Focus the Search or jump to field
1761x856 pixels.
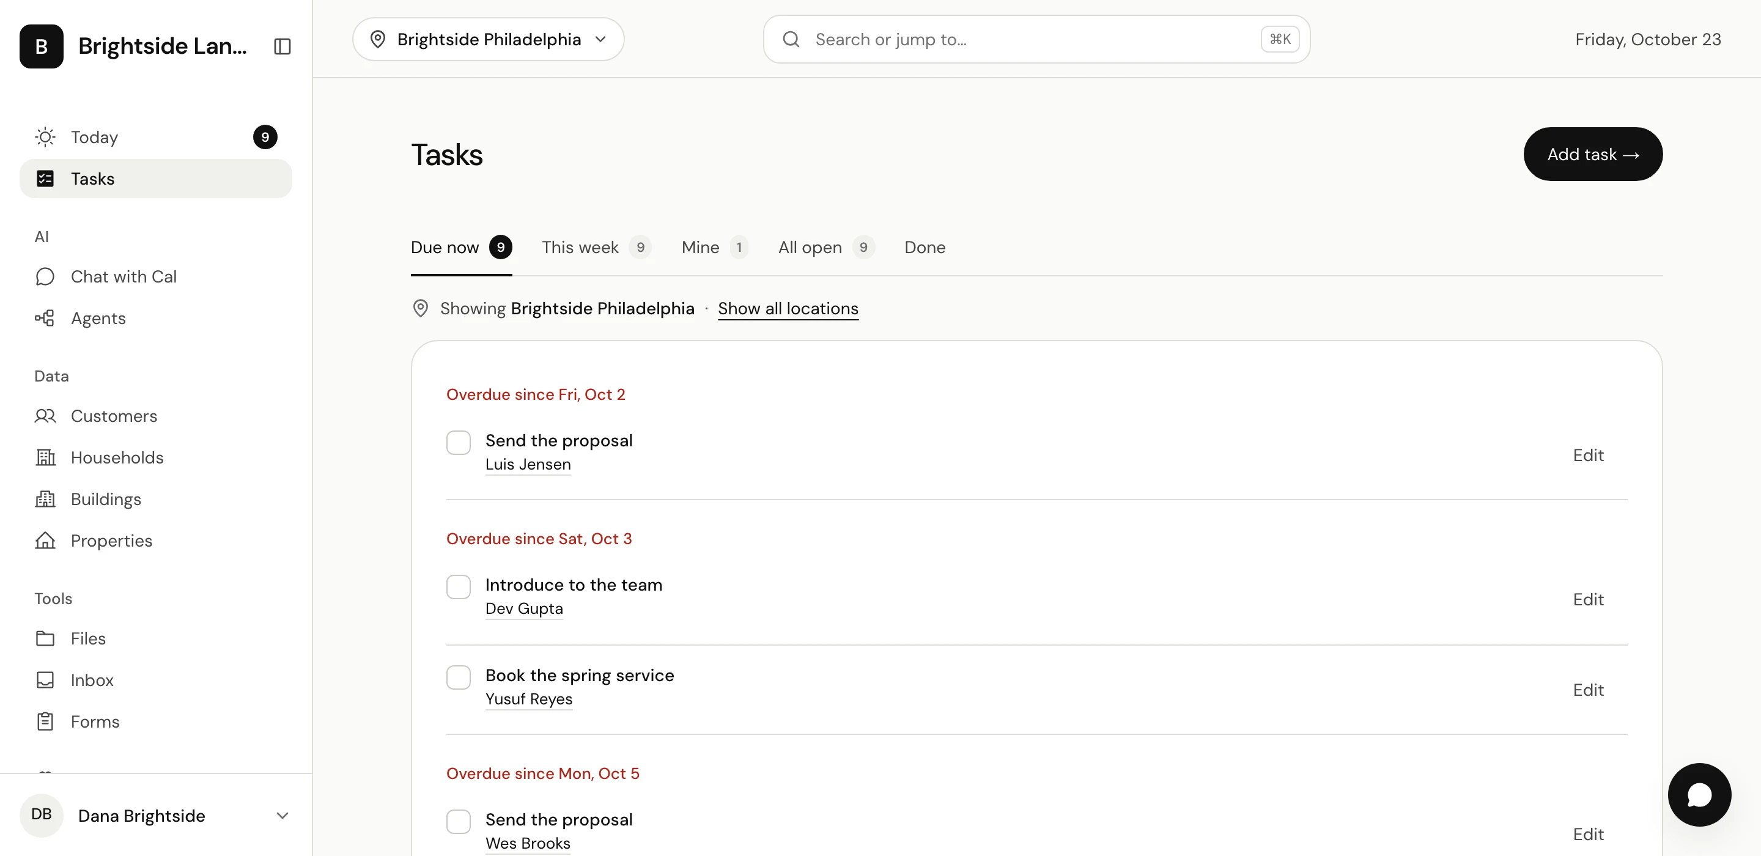[1036, 39]
